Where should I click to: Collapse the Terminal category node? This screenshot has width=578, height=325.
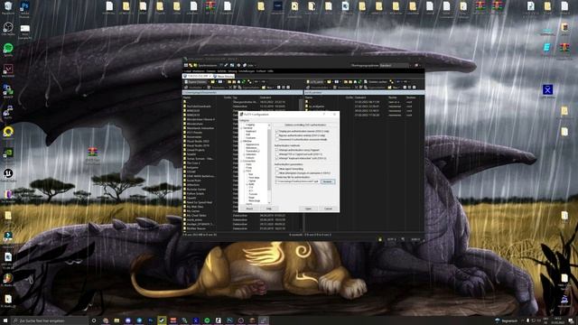point(241,128)
